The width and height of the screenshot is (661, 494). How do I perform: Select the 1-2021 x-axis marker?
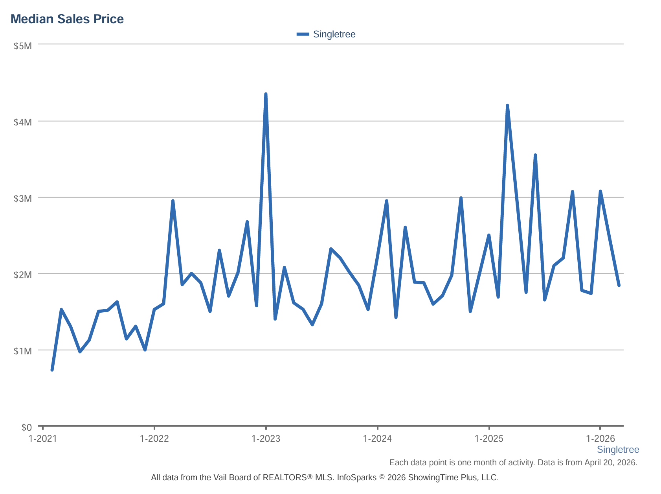click(x=43, y=439)
